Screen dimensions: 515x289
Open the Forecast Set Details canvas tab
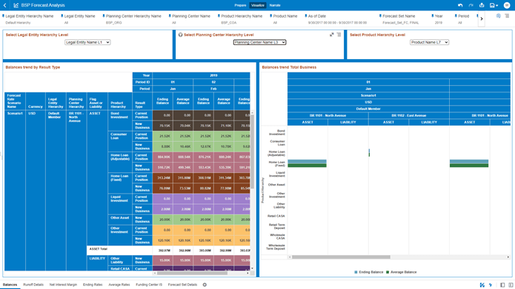point(182,285)
